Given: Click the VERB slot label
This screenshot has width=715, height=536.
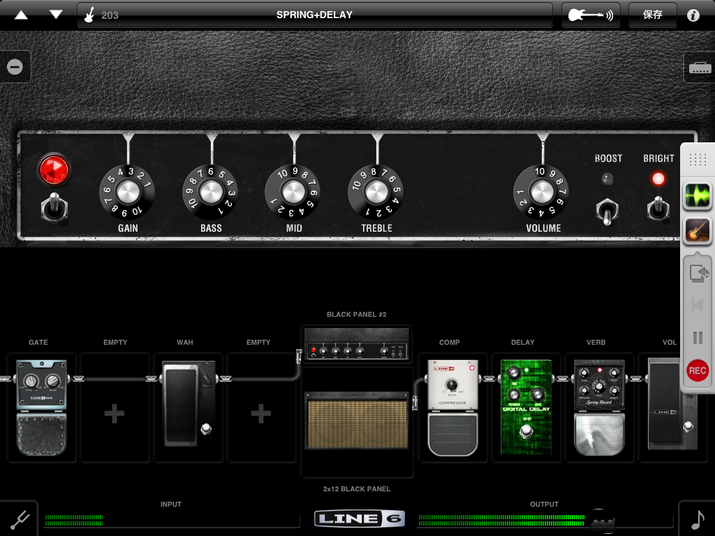Looking at the screenshot, I should [x=596, y=342].
